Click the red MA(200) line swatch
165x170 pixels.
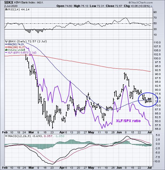pos(6,47)
